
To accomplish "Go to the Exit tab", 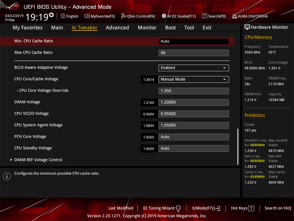I will point(207,28).
